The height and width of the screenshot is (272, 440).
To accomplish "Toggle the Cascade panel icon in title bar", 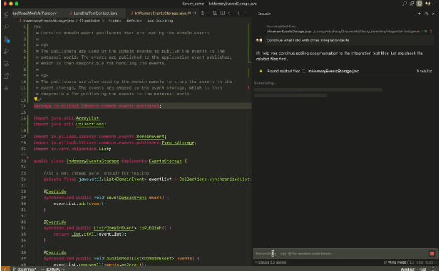I will [x=420, y=4].
